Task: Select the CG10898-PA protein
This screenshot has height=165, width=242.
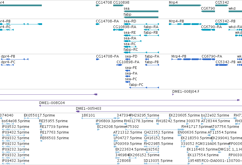Action: [x=119, y=65]
